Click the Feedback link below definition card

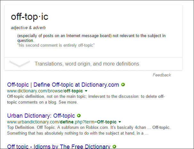pyautogui.click(x=162, y=75)
